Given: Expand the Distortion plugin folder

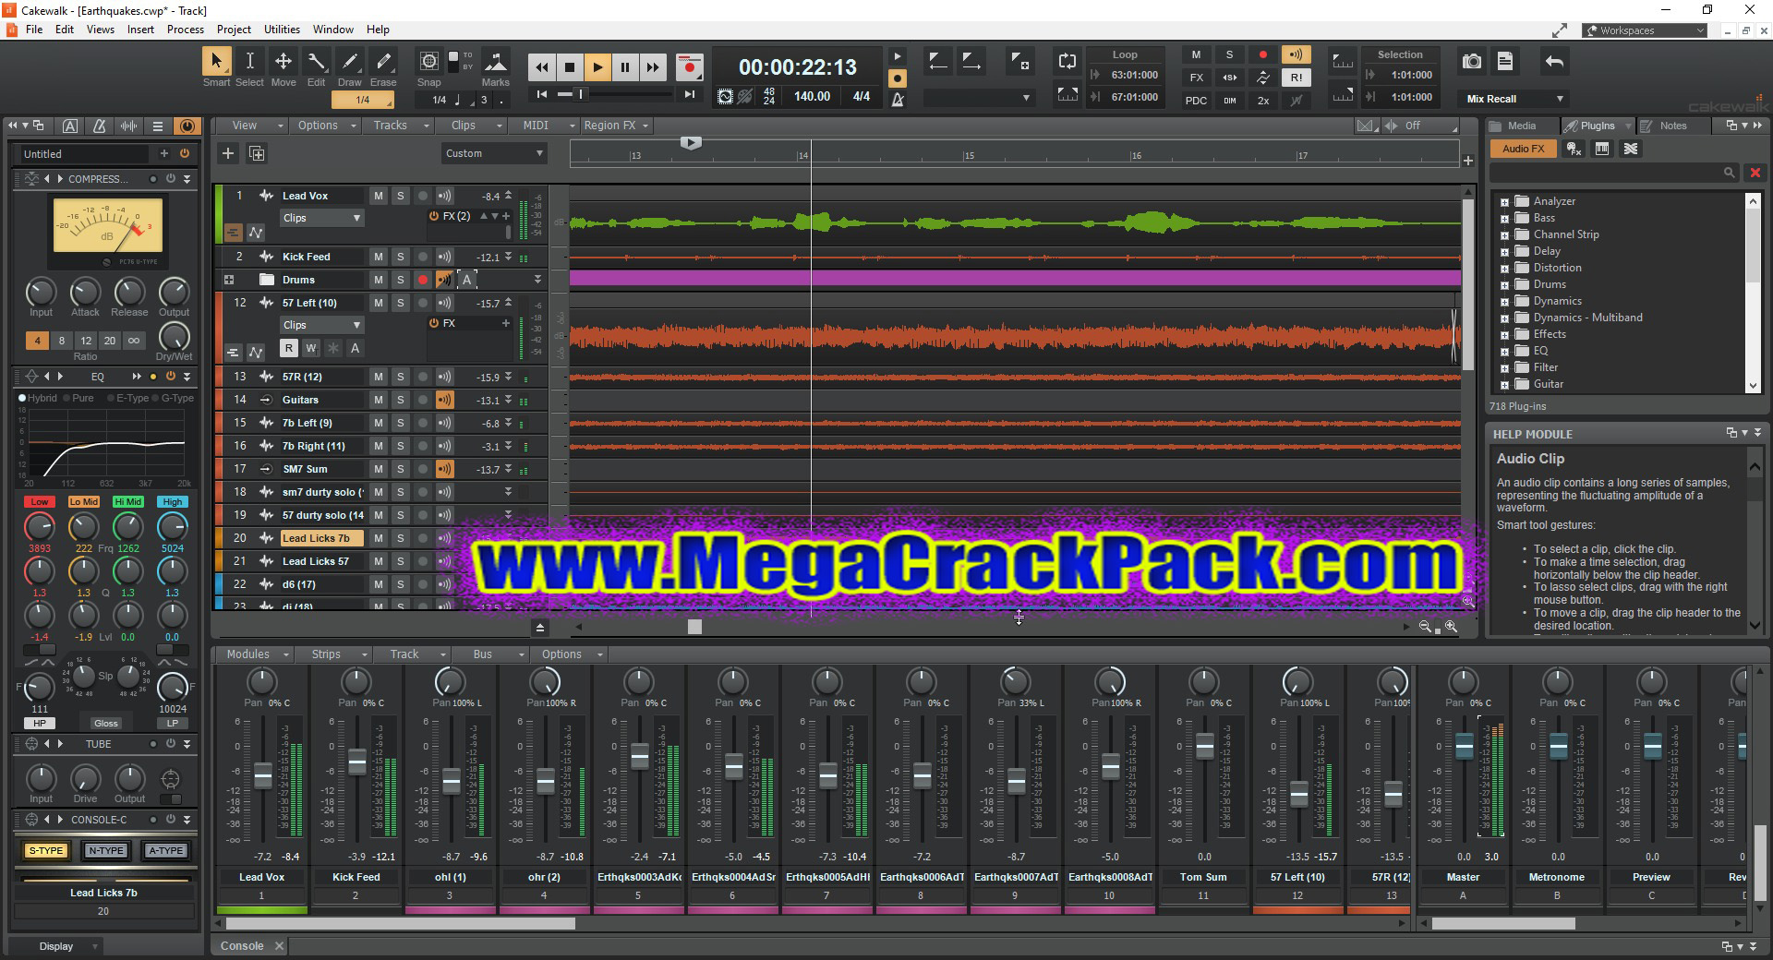Looking at the screenshot, I should tap(1504, 268).
